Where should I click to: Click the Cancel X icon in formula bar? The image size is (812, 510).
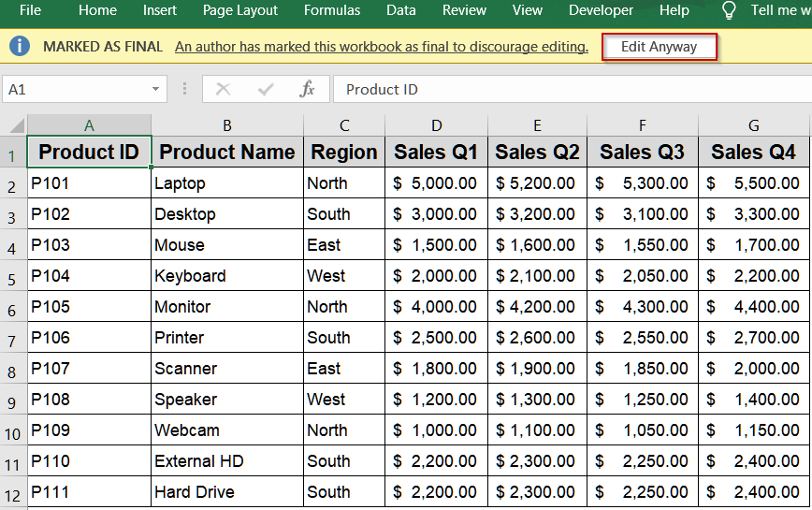[x=223, y=89]
